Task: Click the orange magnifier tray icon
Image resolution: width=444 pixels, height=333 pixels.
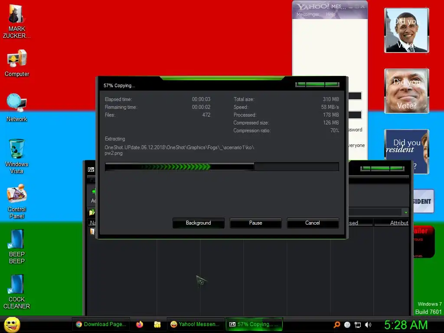Action: pyautogui.click(x=336, y=324)
